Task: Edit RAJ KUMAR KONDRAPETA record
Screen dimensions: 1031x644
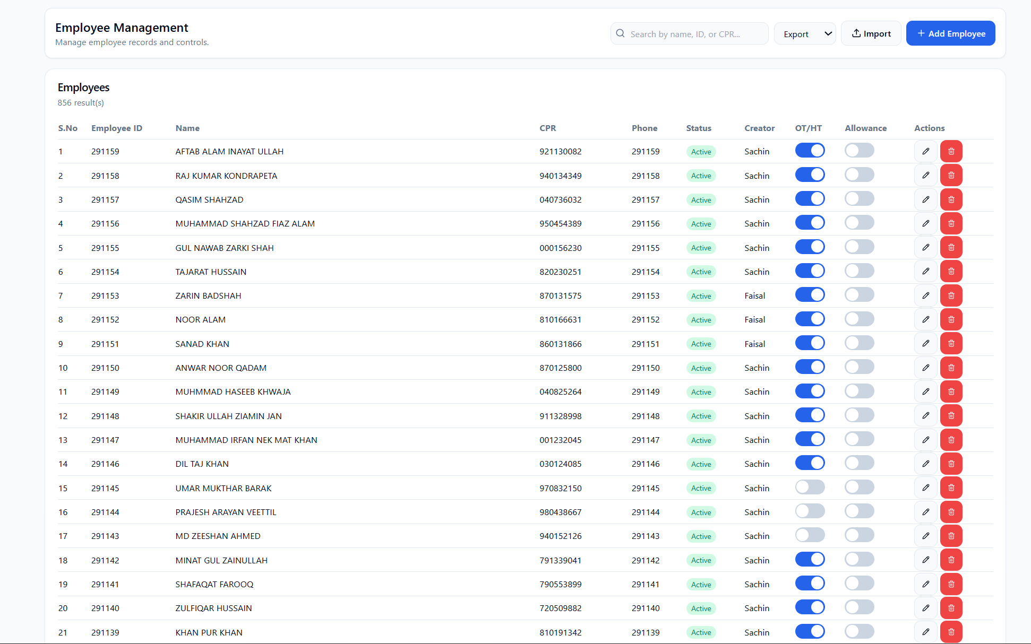Action: coord(925,175)
